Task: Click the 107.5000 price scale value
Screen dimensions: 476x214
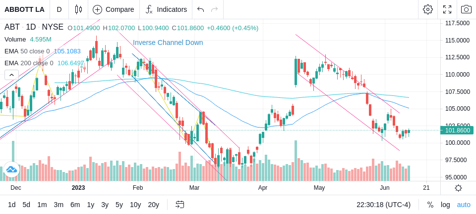Action: pyautogui.click(x=457, y=91)
